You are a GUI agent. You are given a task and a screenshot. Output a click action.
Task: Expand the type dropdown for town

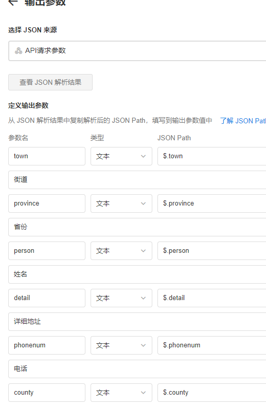(x=121, y=156)
